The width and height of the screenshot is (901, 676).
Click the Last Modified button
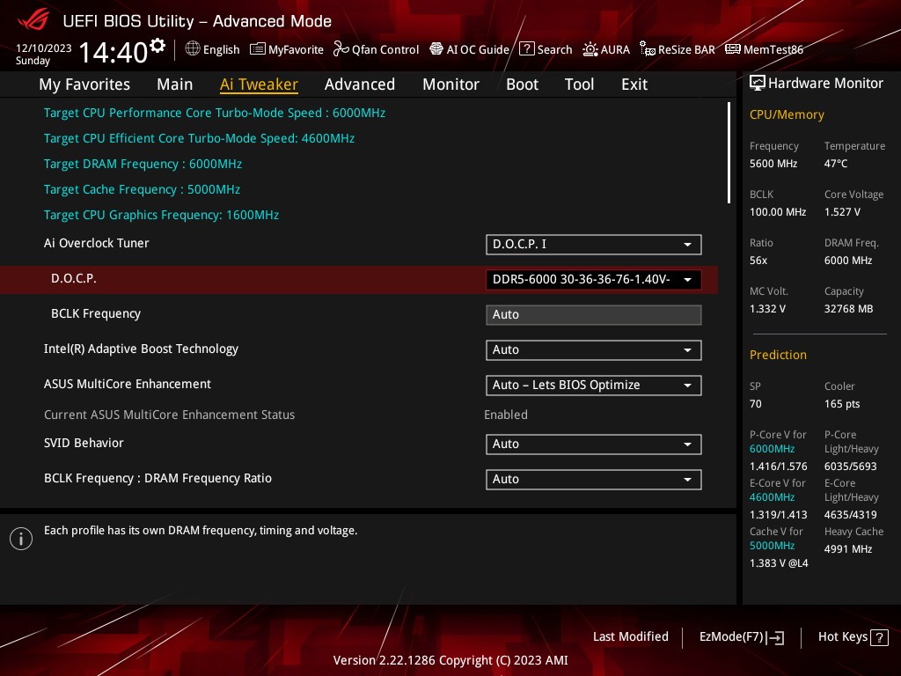630,637
